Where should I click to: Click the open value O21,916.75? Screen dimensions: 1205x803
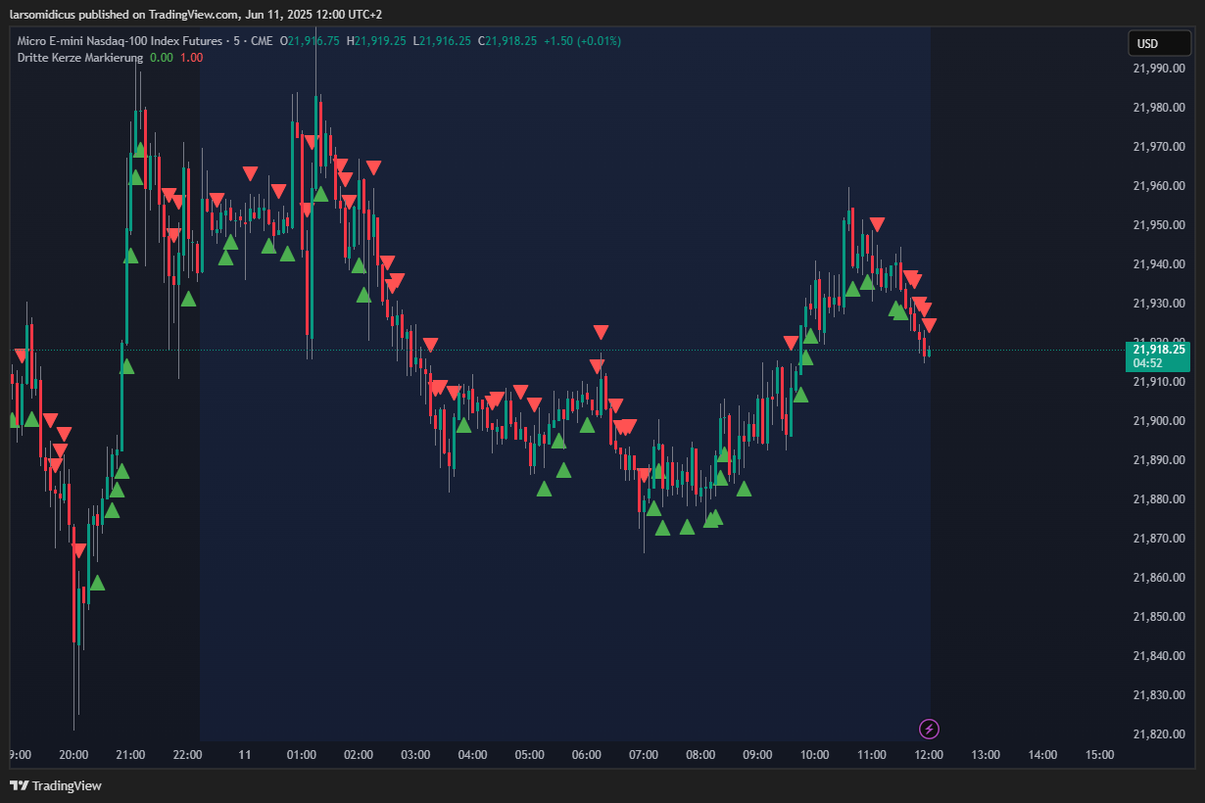pos(310,41)
